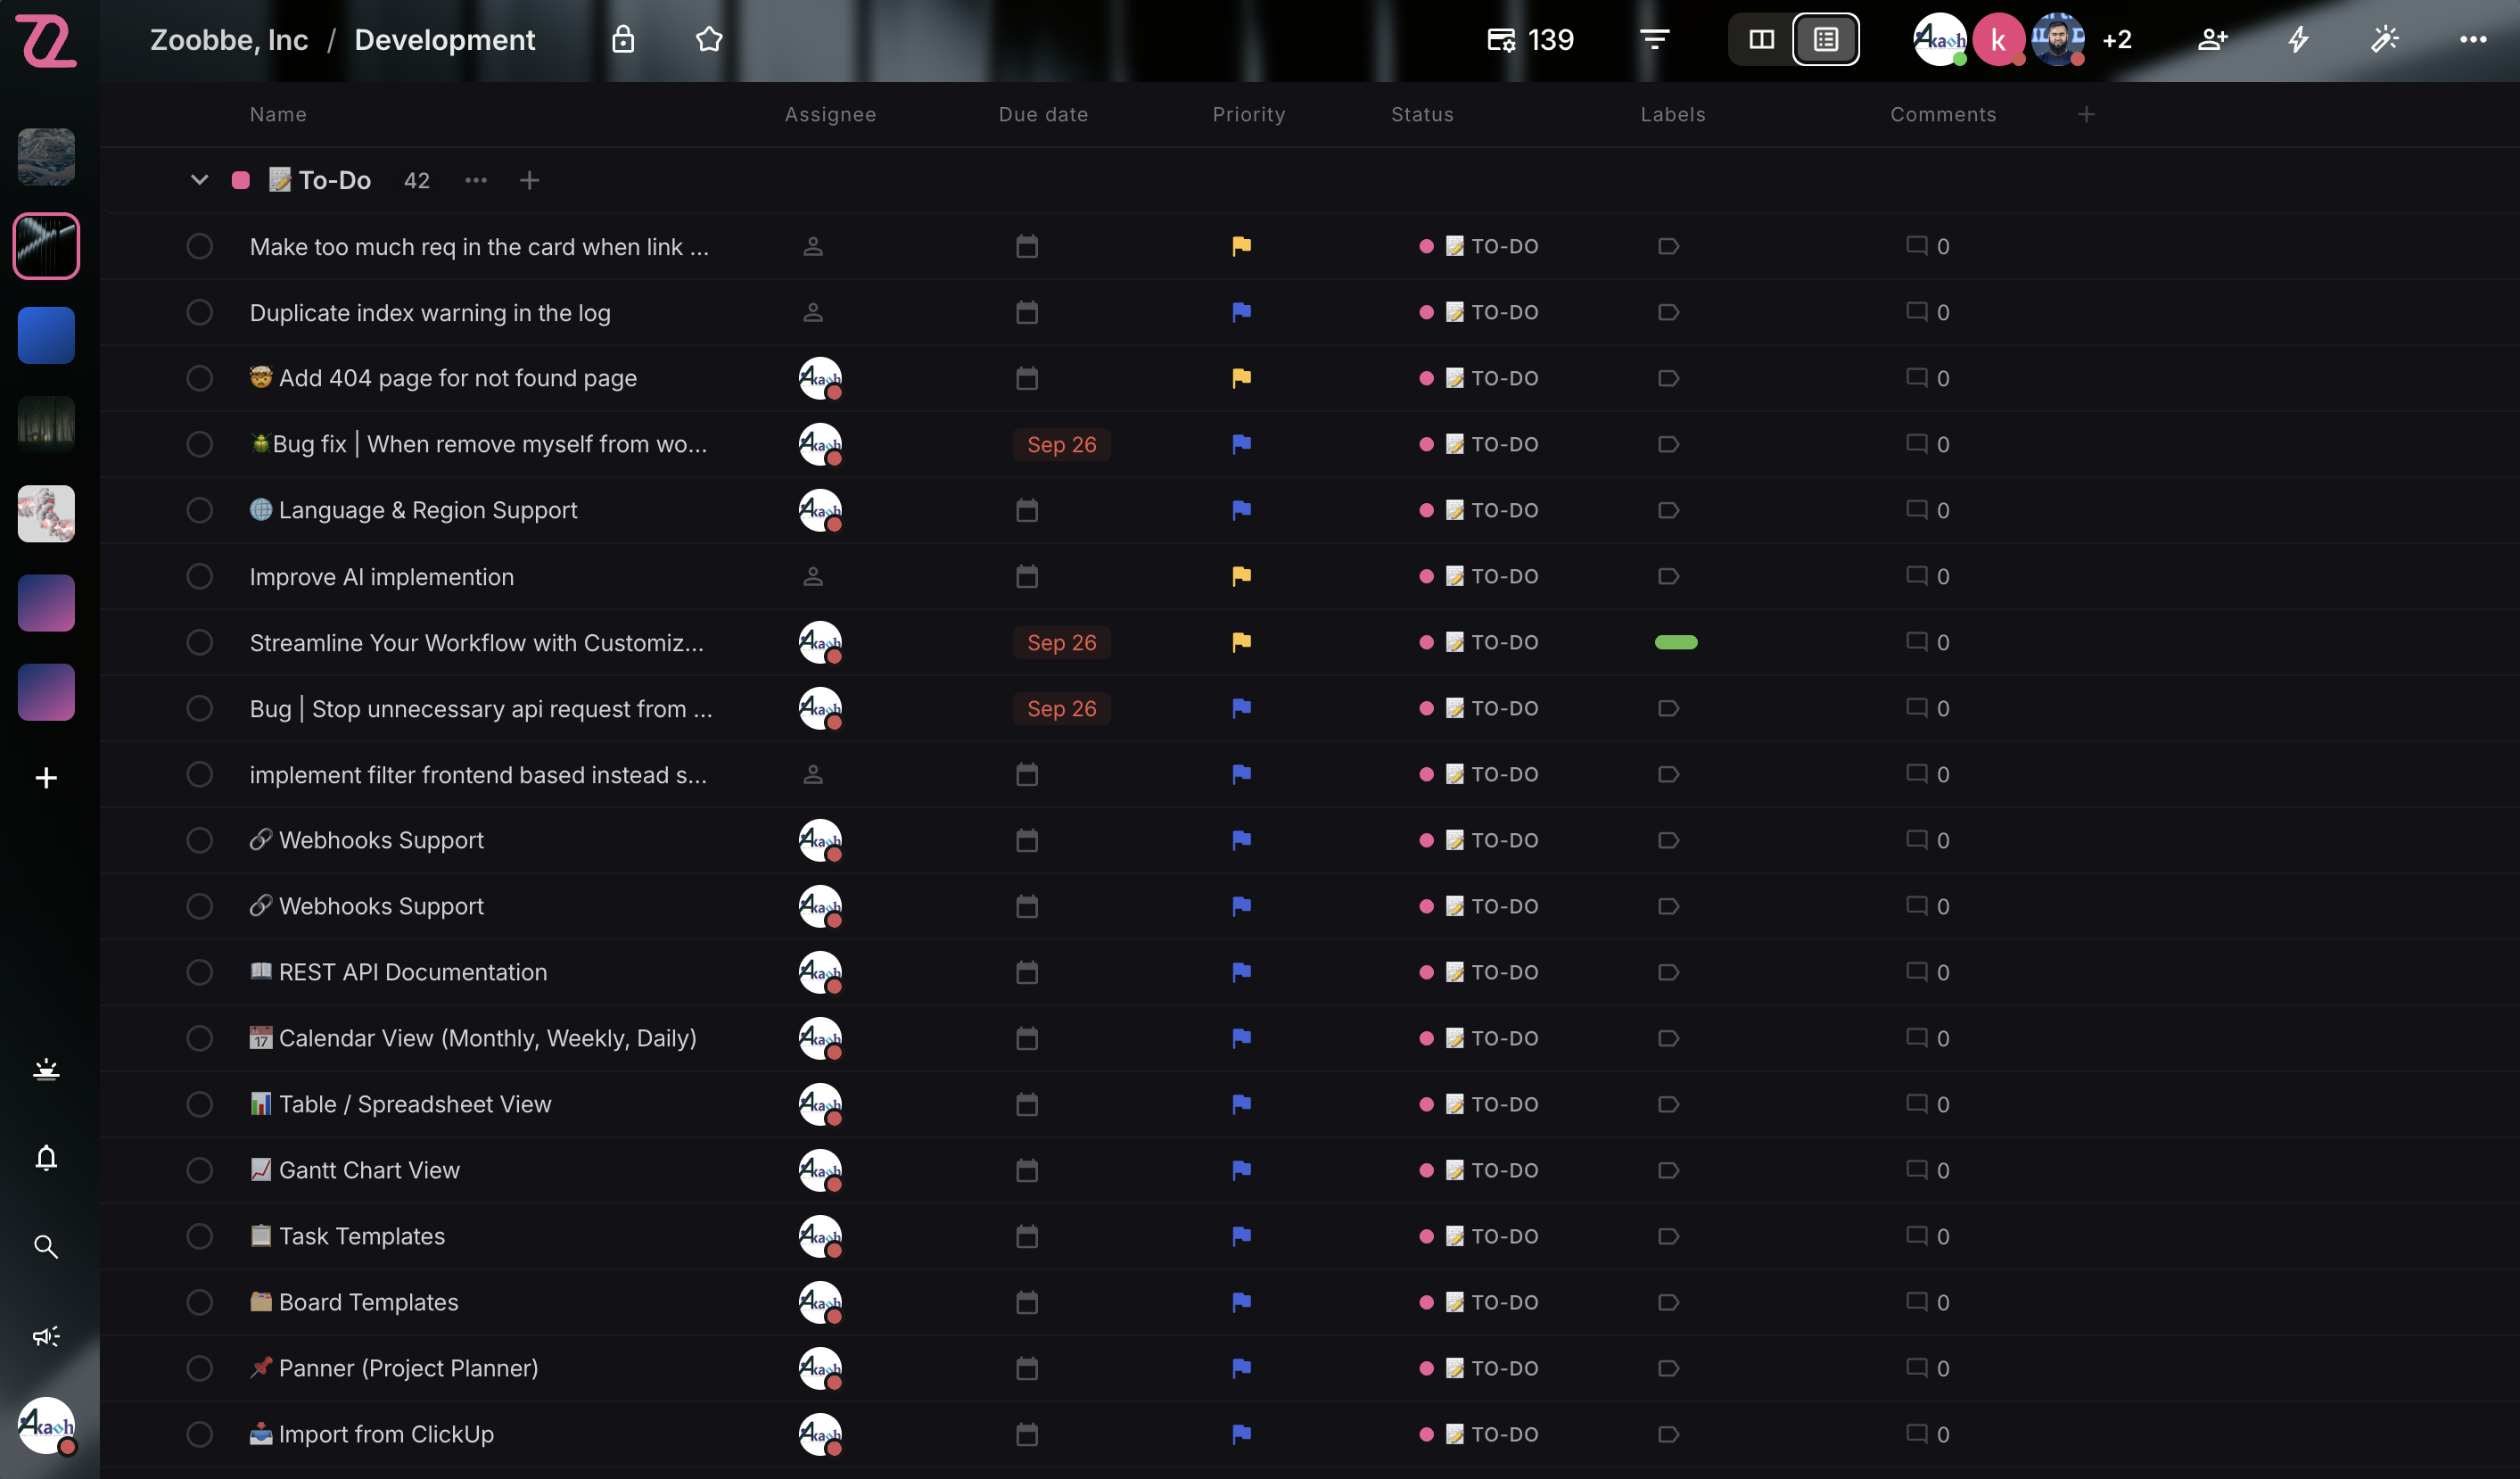Click the invite member person icon
Image resolution: width=2520 pixels, height=1479 pixels.
click(2212, 39)
